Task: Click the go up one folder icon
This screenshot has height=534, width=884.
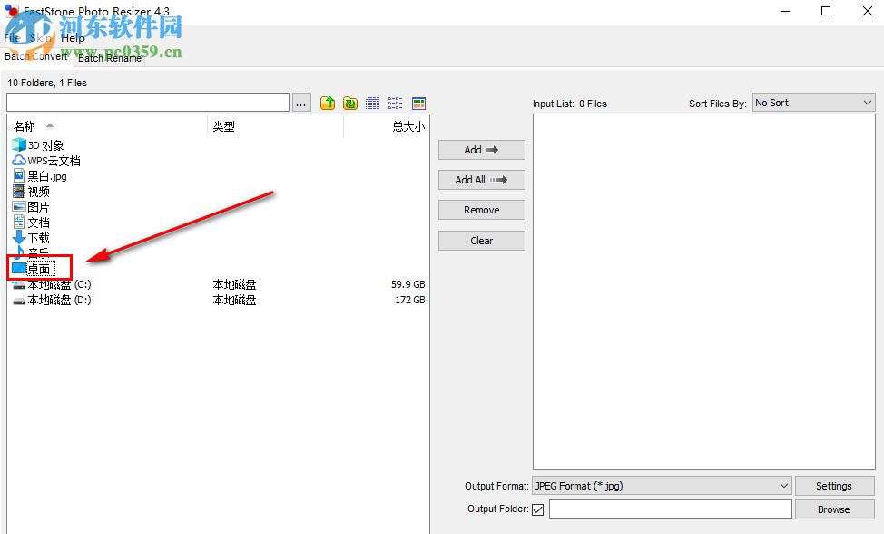Action: [x=328, y=104]
